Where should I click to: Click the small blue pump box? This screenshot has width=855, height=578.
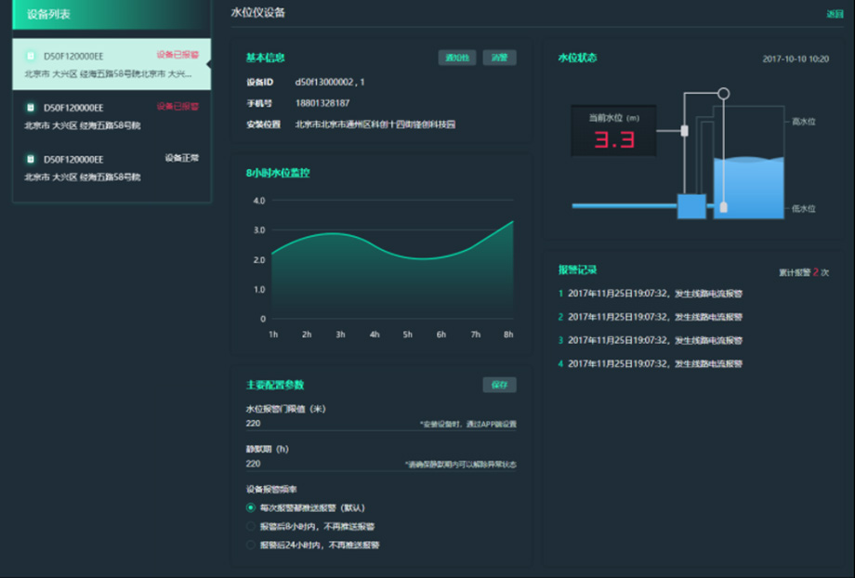pos(691,205)
